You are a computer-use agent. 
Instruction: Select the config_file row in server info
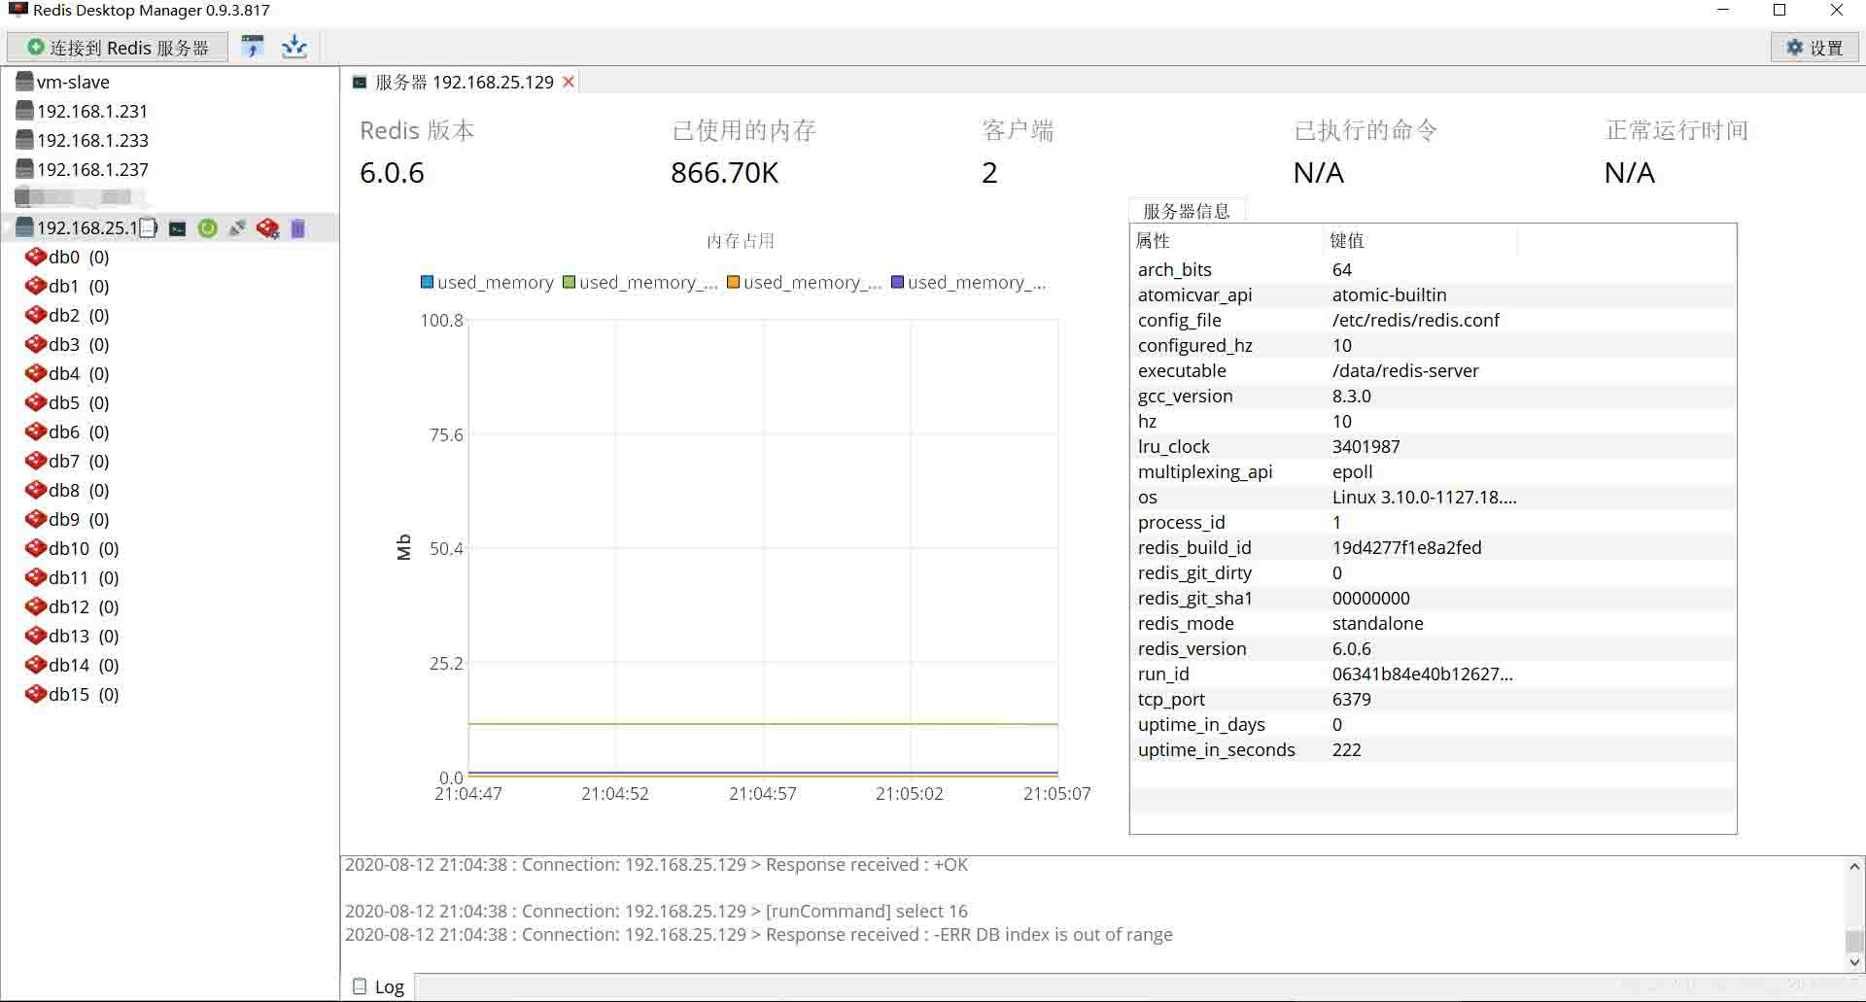1433,320
